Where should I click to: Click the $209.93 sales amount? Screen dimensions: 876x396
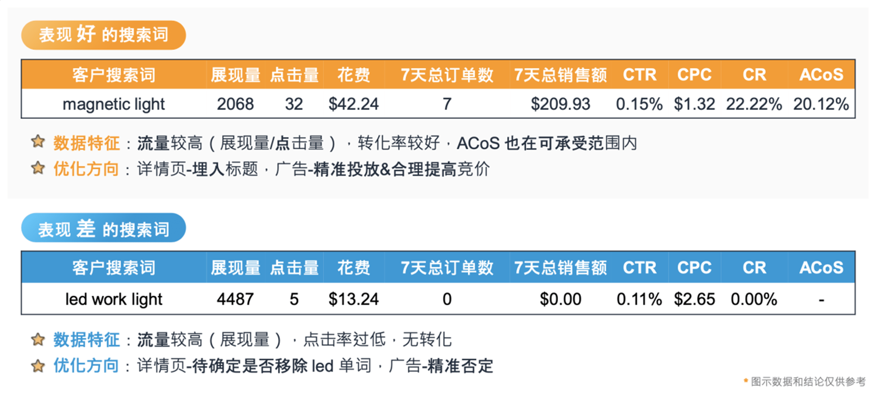click(560, 104)
